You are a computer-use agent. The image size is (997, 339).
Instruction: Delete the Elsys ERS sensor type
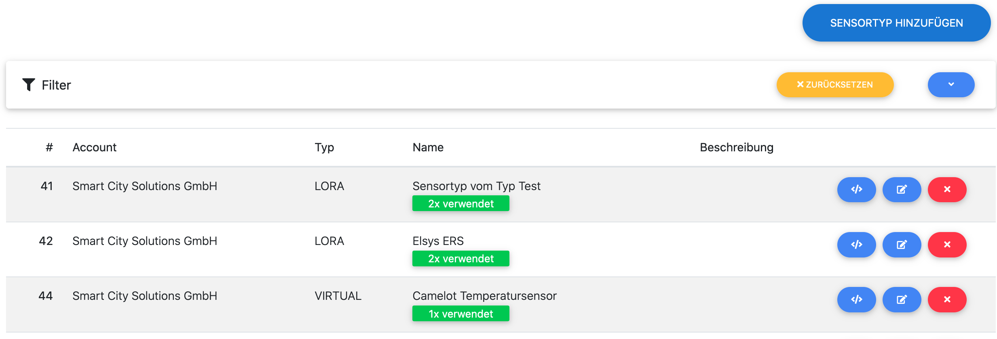tap(947, 245)
